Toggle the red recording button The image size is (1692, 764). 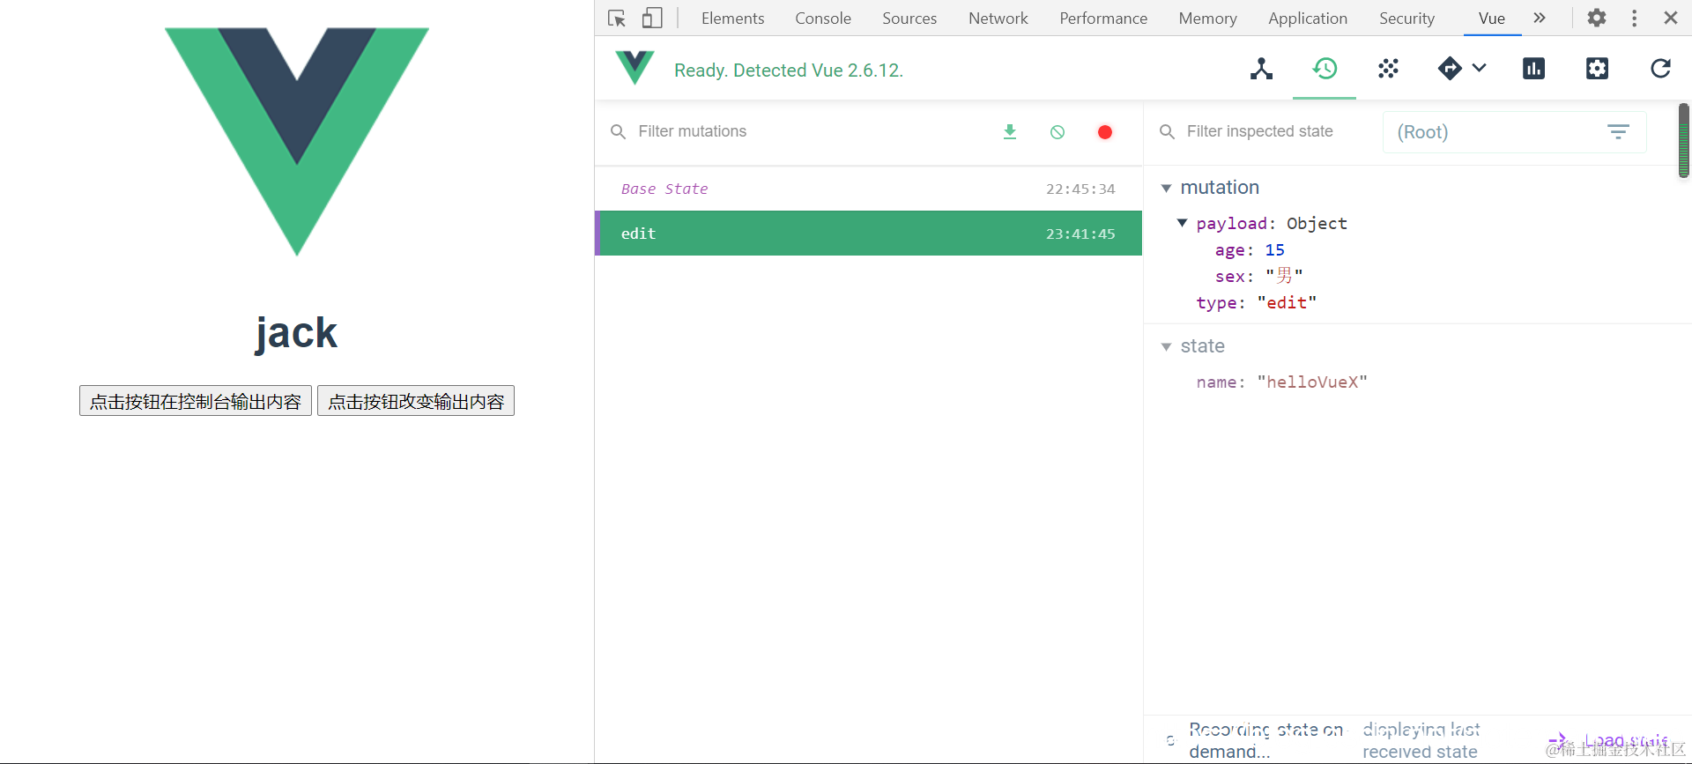click(x=1105, y=131)
